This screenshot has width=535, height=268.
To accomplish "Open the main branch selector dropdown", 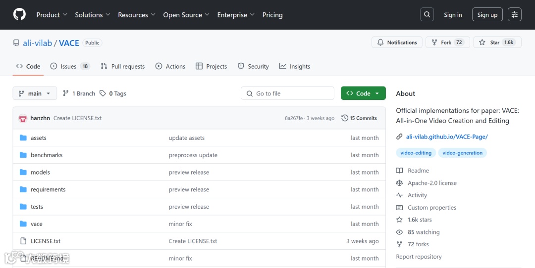I will point(35,93).
